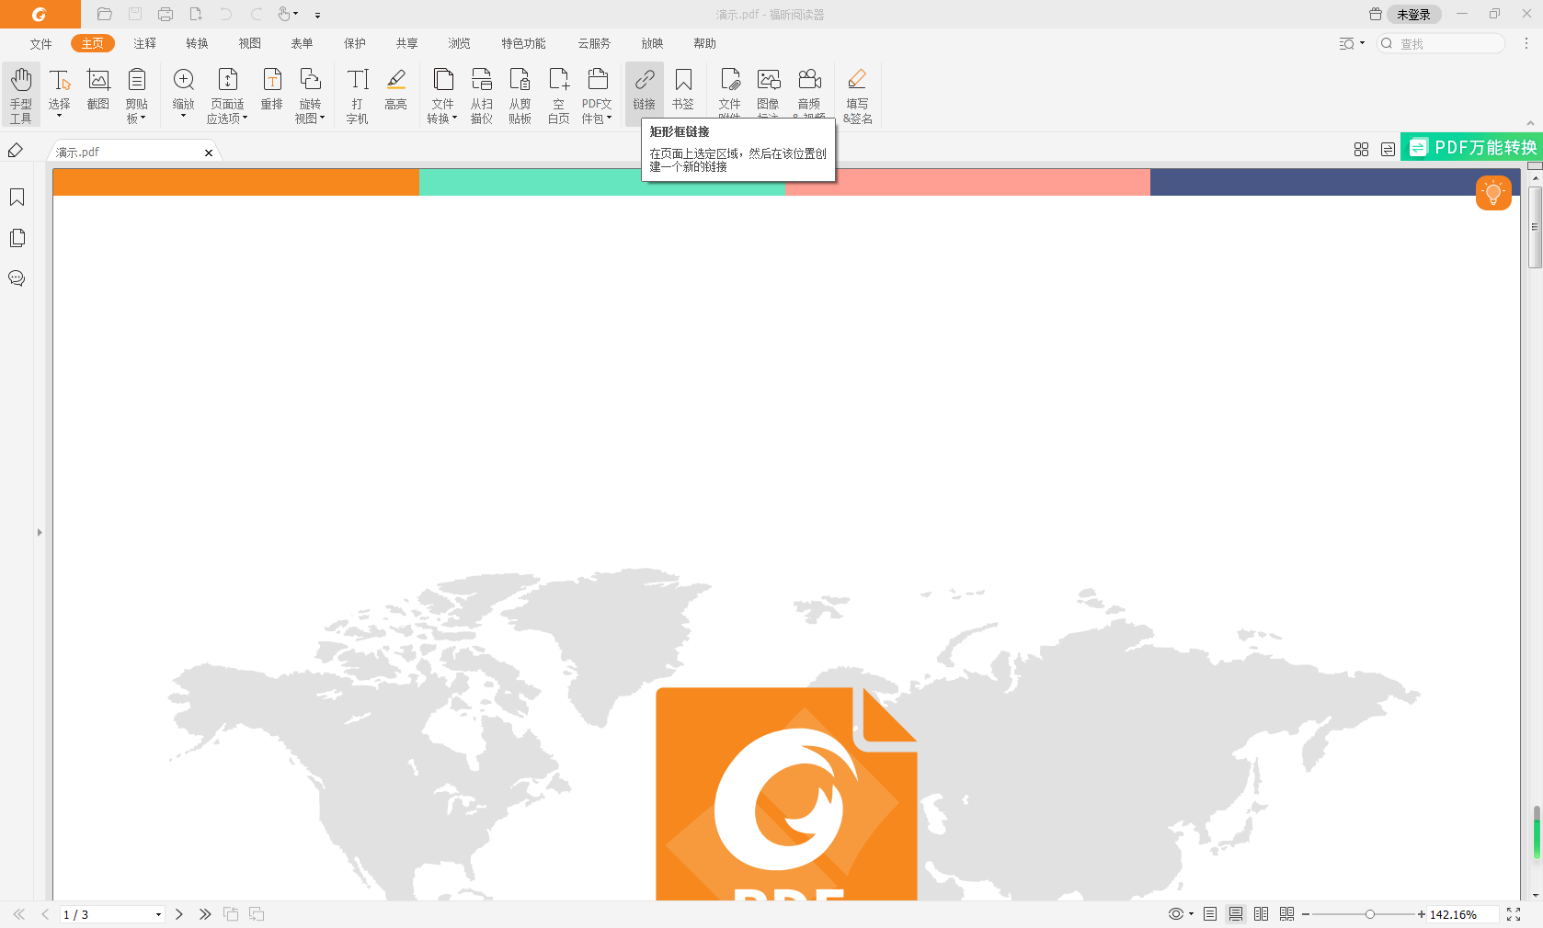Open the comments panel in left sidebar

tap(17, 278)
